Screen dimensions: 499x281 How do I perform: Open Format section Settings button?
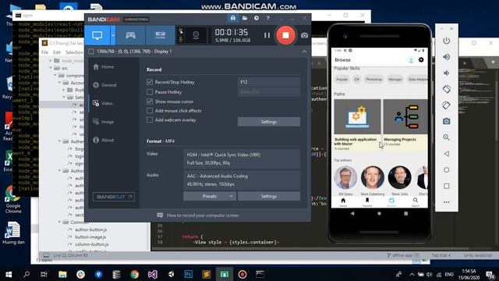[x=269, y=196]
